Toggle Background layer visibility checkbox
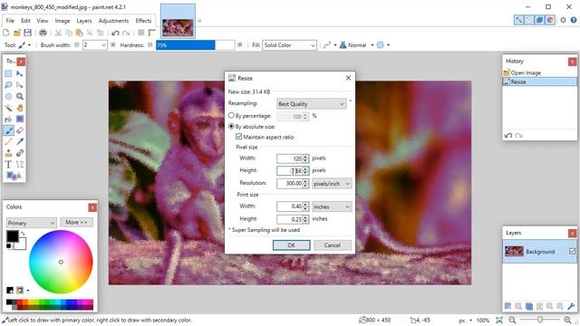 click(x=572, y=252)
